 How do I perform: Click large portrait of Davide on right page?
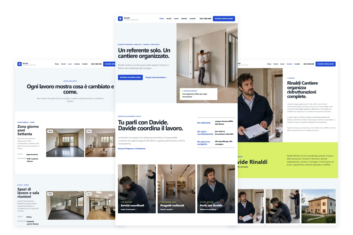[x=260, y=105]
